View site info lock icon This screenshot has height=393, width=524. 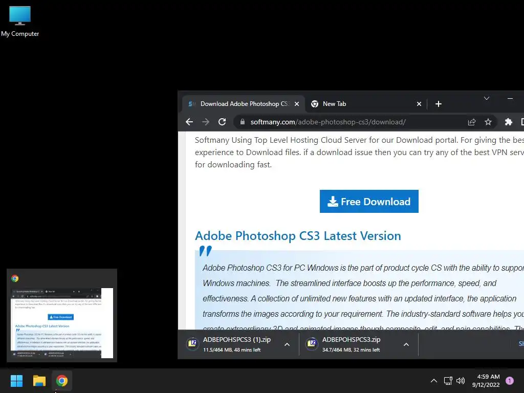[243, 122]
